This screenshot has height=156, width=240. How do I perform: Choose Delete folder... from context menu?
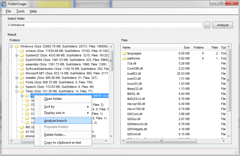tap(63, 135)
